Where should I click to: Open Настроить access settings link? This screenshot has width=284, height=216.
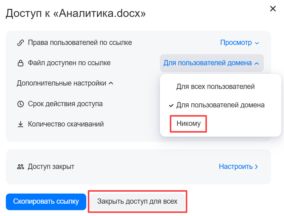point(238,167)
